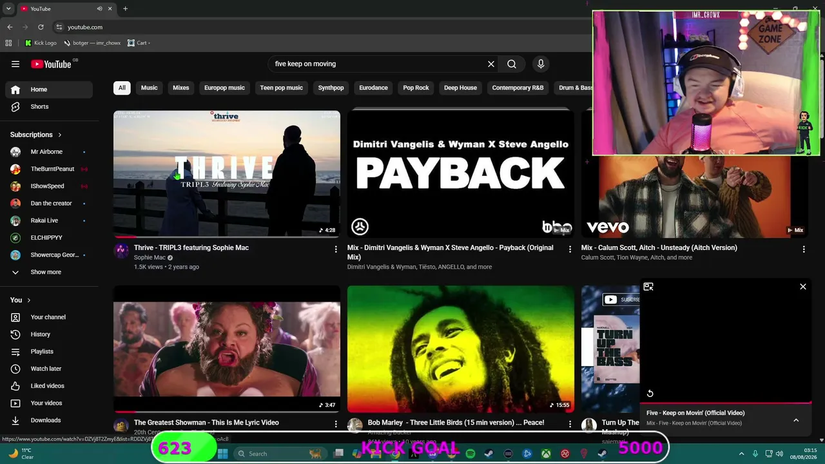Viewport: 825px width, 464px height.
Task: Open the tab search dropdown
Action: 8,9
